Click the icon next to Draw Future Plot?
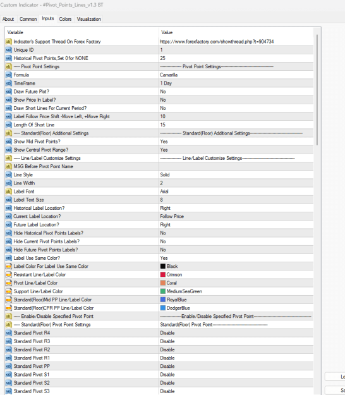Image resolution: width=345 pixels, height=395 pixels. click(9, 92)
